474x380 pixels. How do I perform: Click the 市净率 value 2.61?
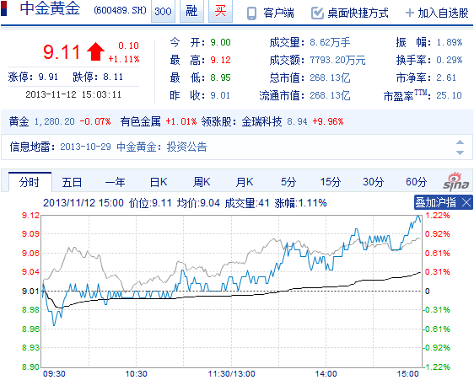[x=446, y=78]
